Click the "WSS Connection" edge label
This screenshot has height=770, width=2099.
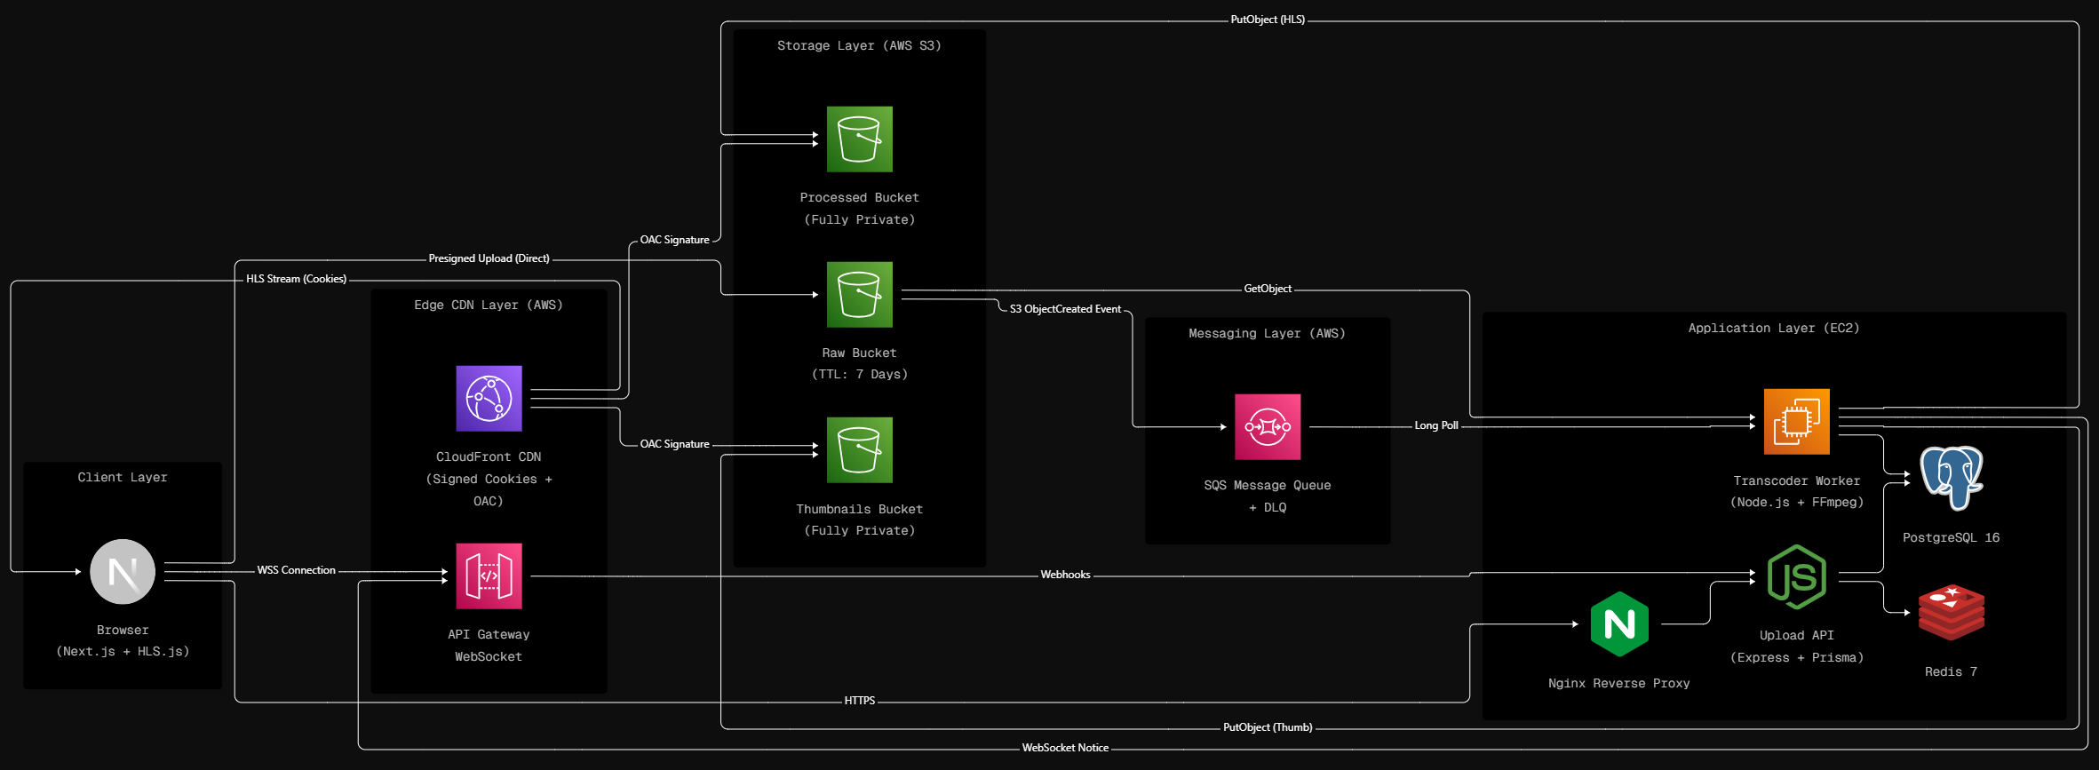point(297,570)
